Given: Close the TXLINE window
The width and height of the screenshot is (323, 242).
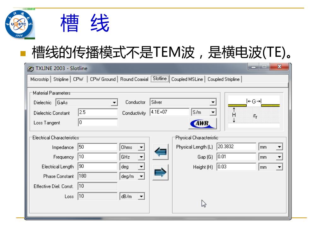Looking at the screenshot, I should [x=279, y=67].
